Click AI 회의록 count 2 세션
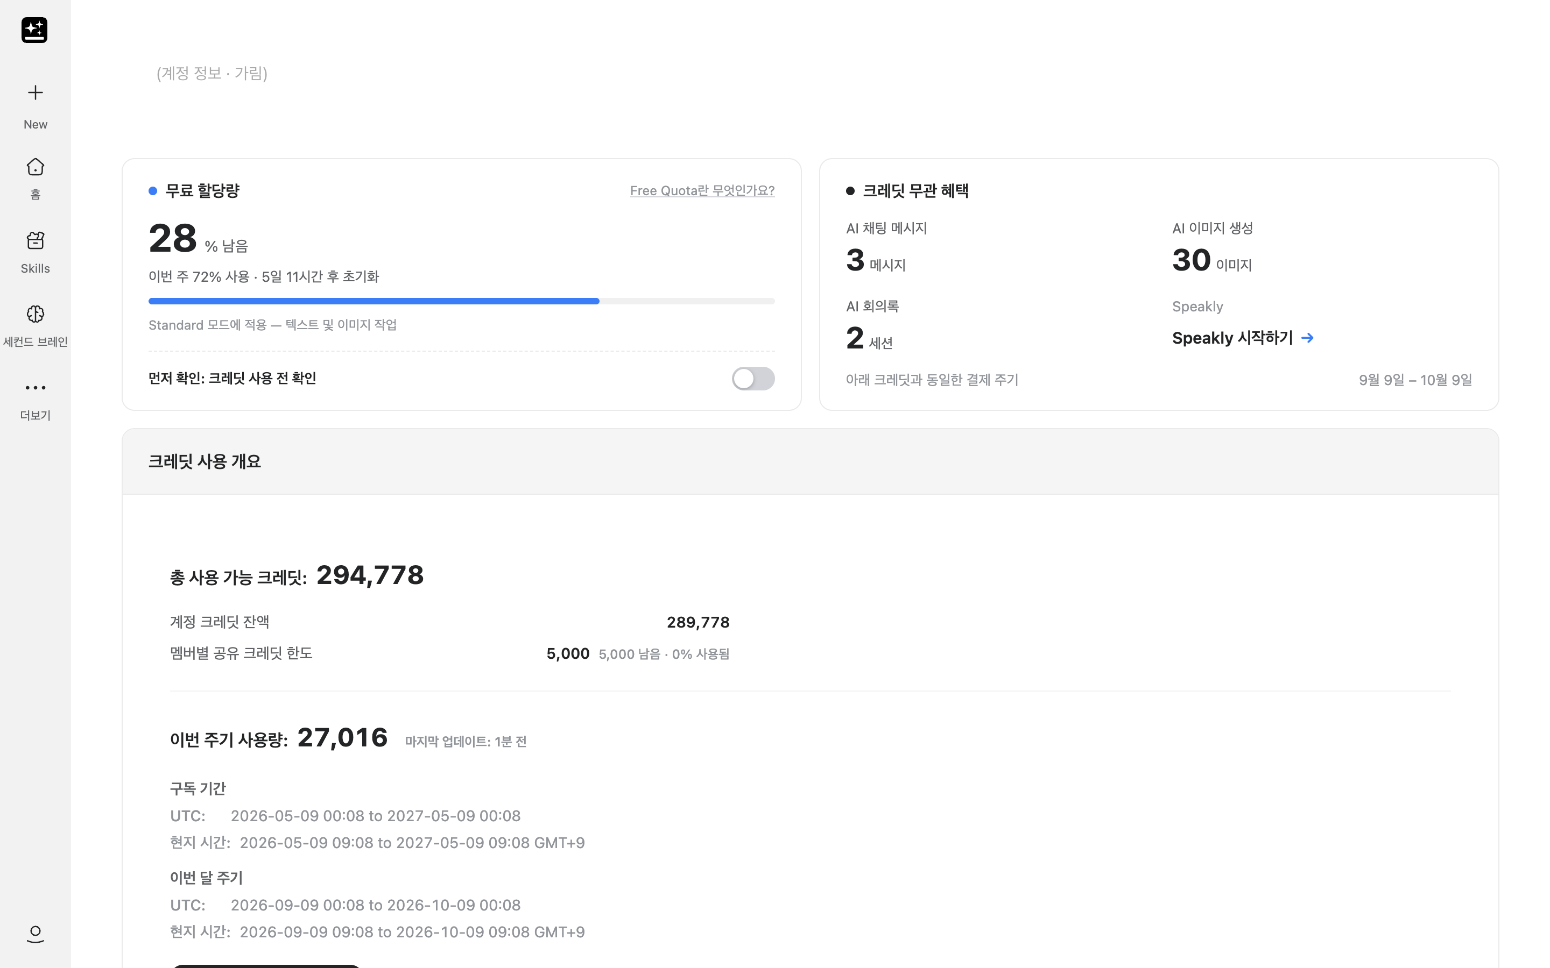The width and height of the screenshot is (1550, 968). [x=869, y=339]
